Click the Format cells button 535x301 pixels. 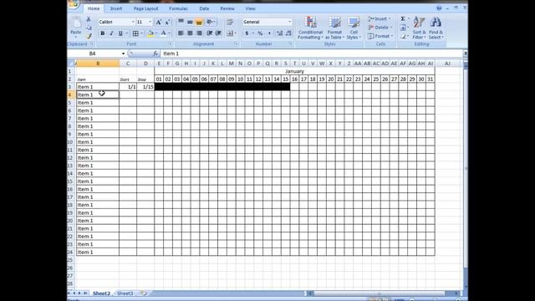click(380, 36)
